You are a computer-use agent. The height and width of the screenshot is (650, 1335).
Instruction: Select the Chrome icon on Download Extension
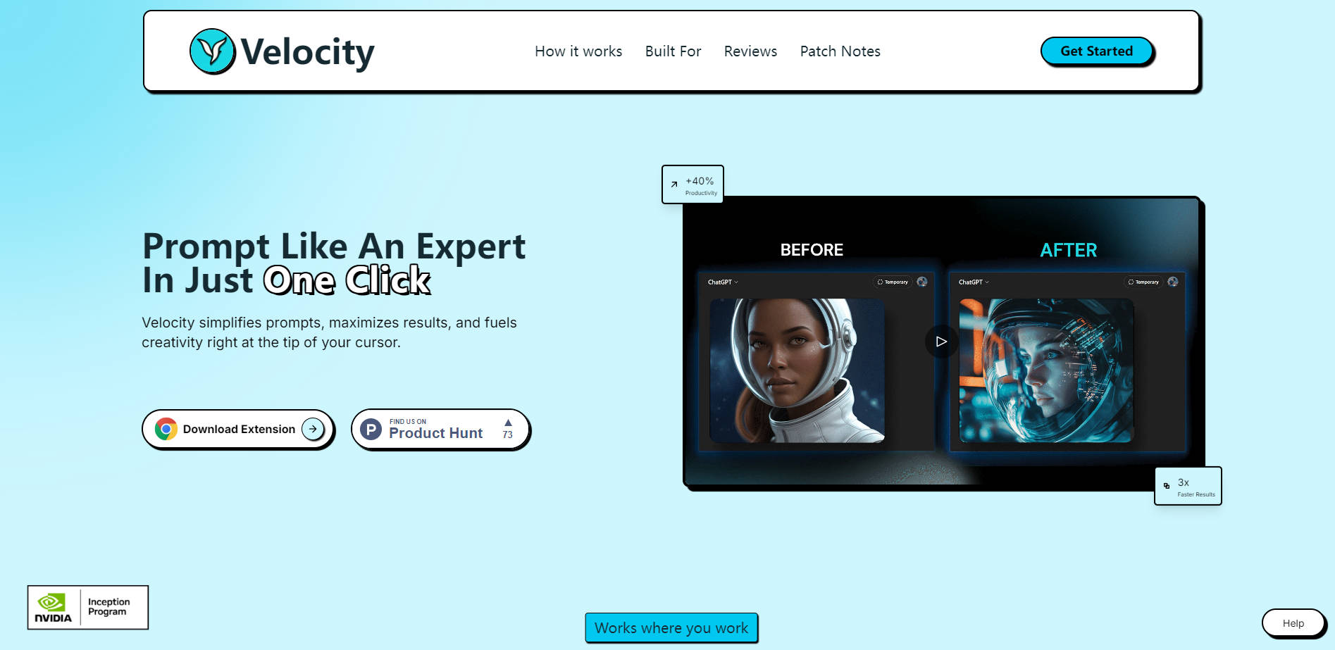pyautogui.click(x=166, y=429)
